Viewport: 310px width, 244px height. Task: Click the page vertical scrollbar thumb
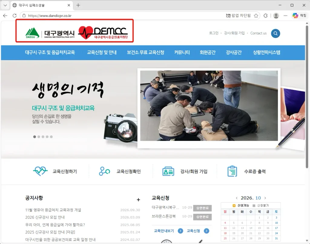(307, 97)
